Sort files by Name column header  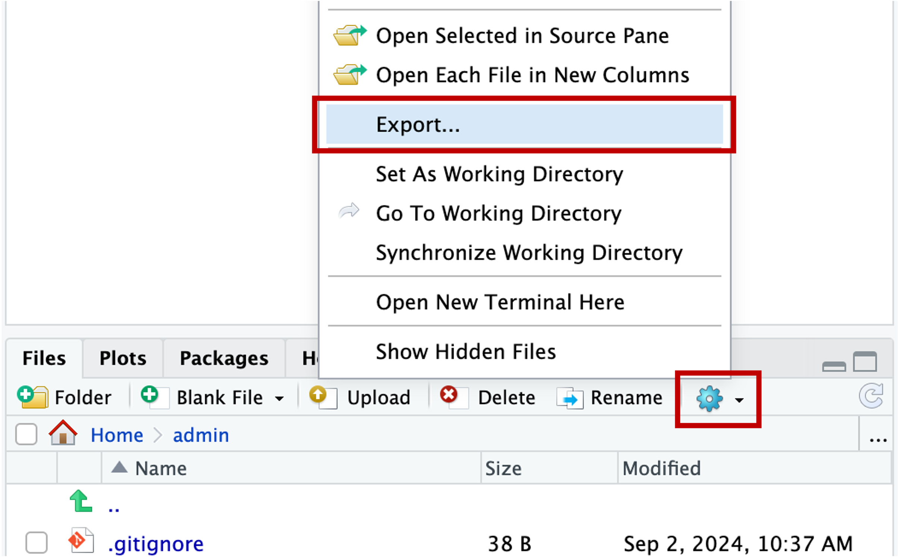(x=161, y=468)
